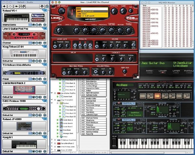This screenshot has height=155, width=195.
Task: Click new document icon in Studio toolbar
Action: 10,6
